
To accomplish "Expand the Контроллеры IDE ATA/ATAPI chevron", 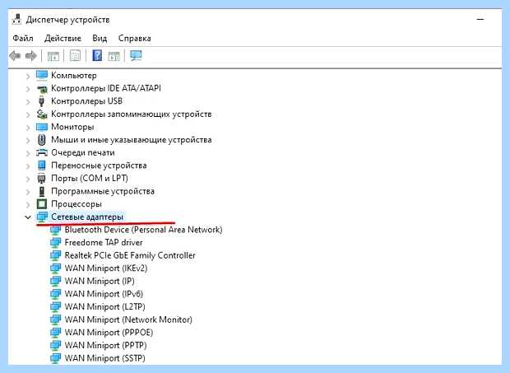I will coord(28,89).
